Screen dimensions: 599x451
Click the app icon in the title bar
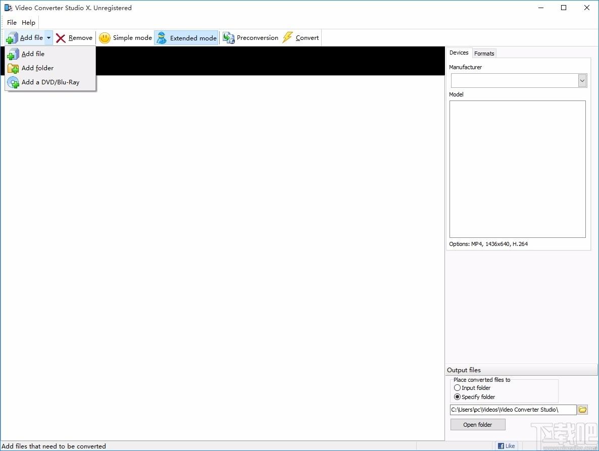8,8
